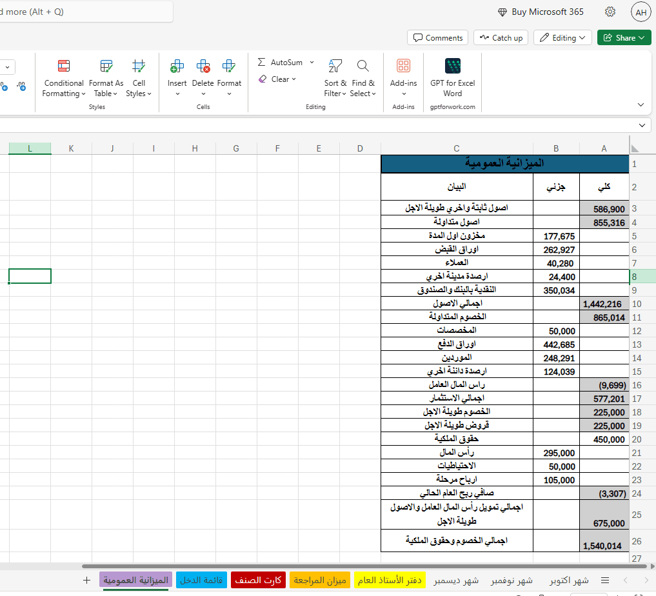
Task: Click the Find & Select magnifier
Action: pyautogui.click(x=363, y=66)
